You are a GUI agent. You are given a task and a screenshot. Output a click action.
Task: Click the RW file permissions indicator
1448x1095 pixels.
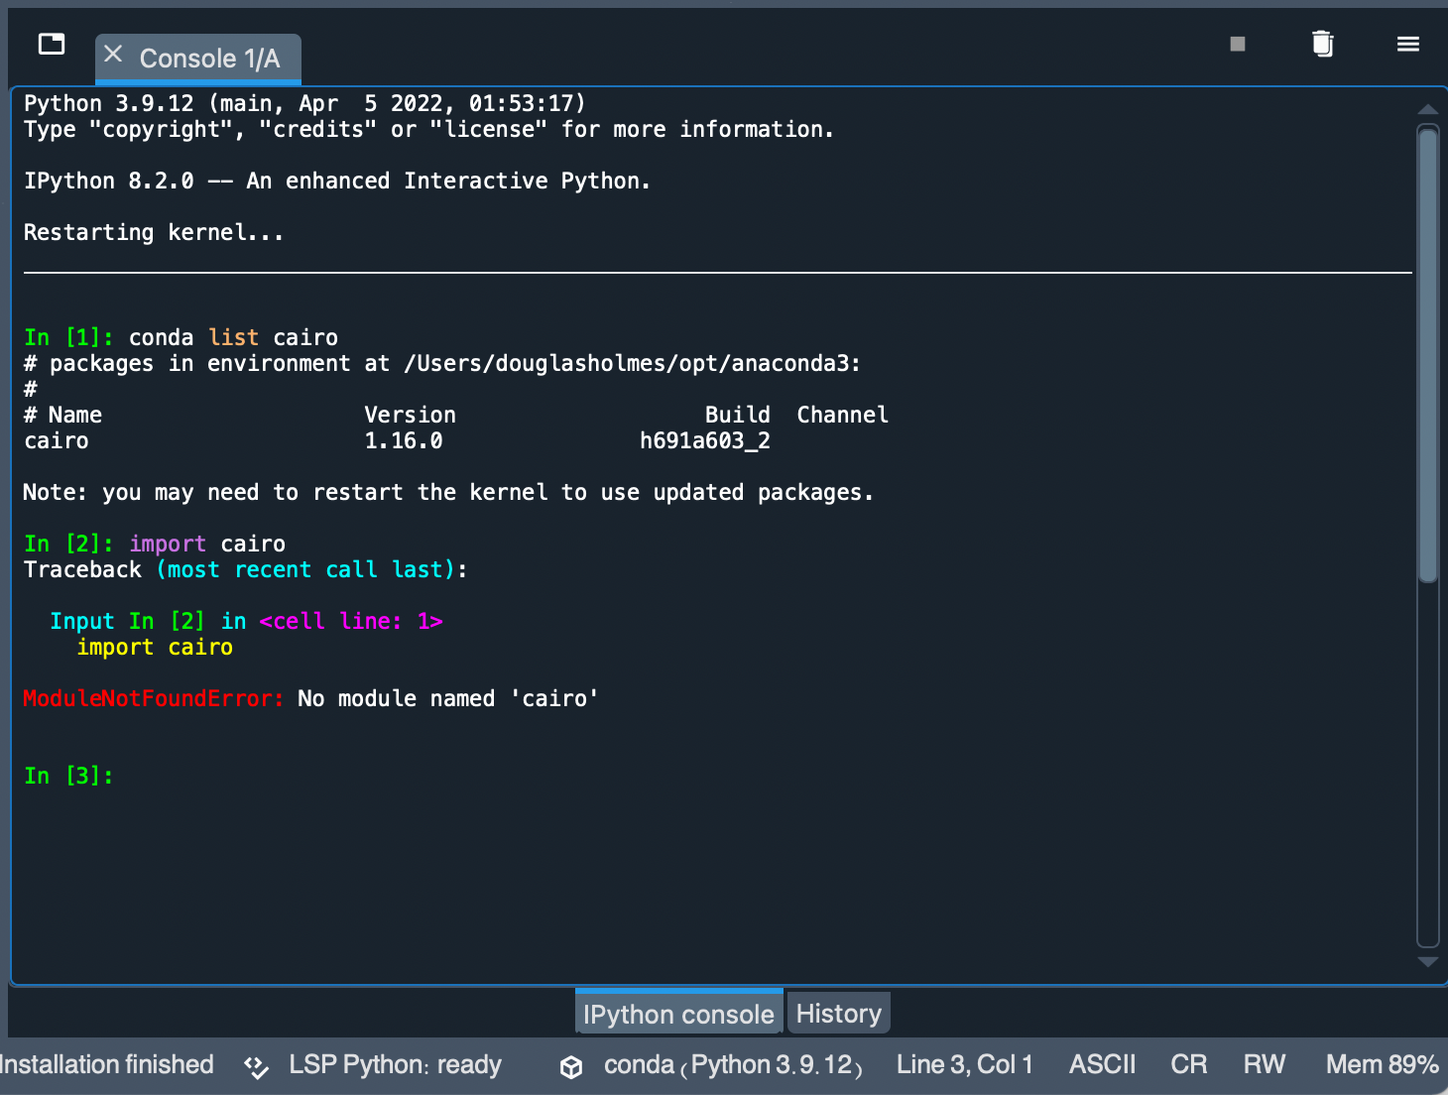1265,1065
